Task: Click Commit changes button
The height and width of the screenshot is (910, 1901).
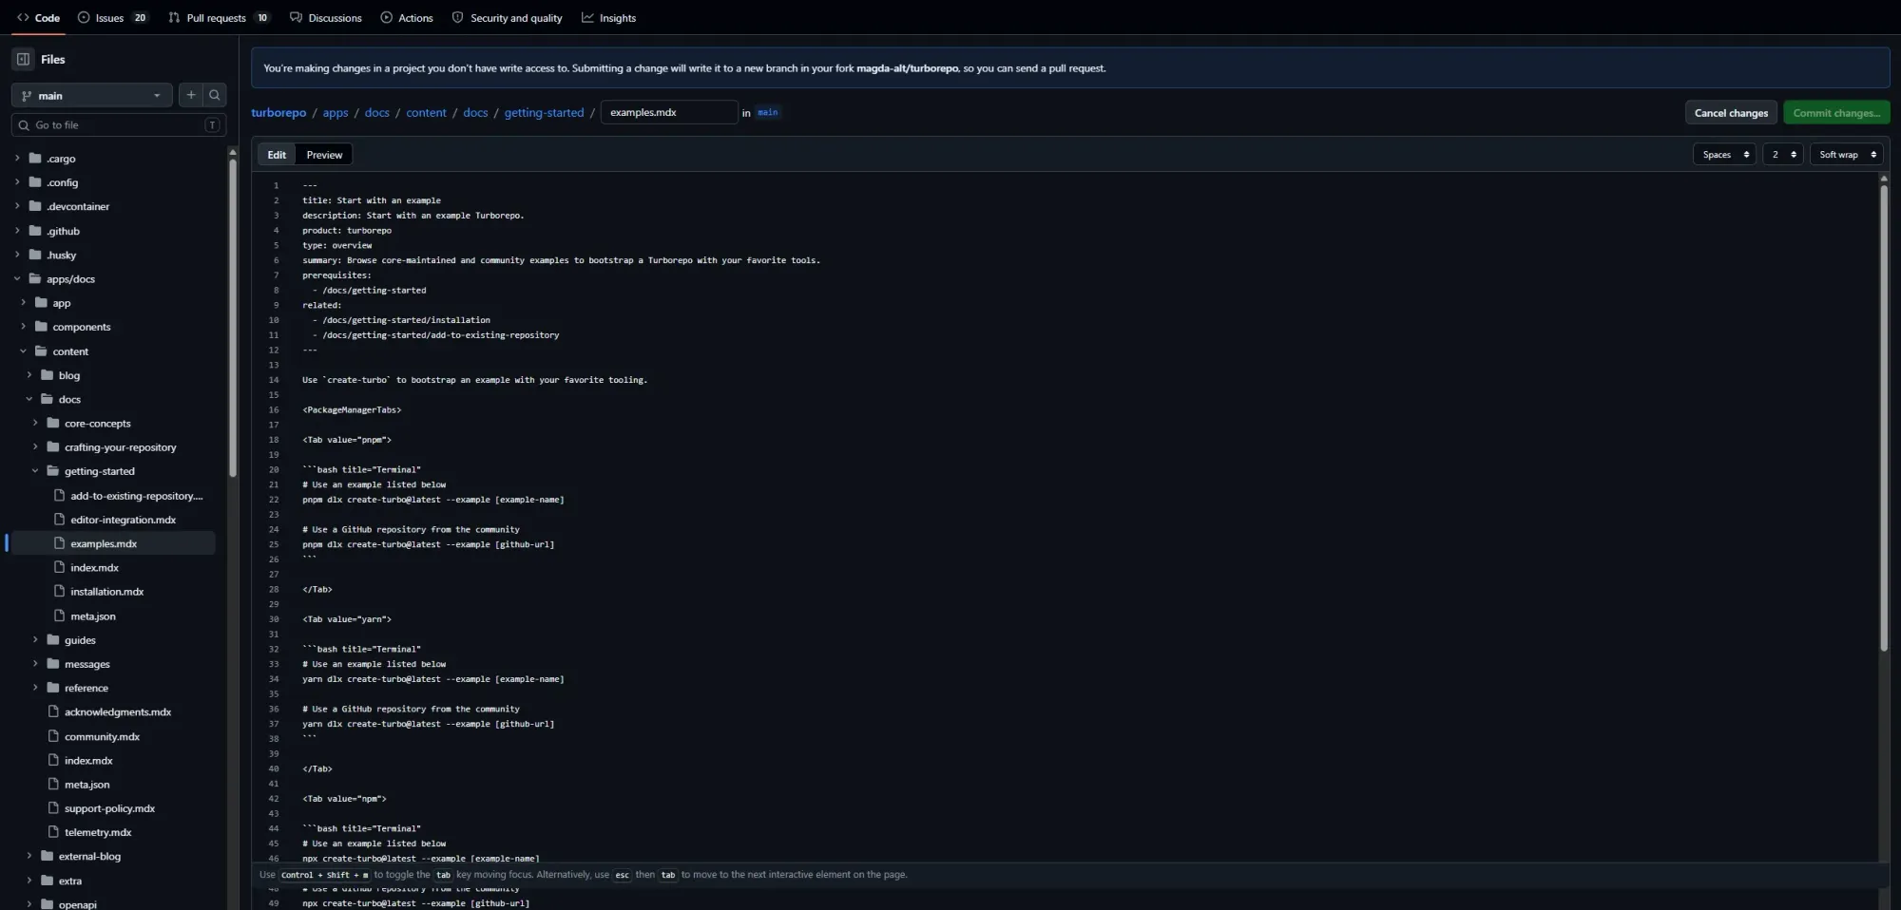Action: [x=1836, y=112]
